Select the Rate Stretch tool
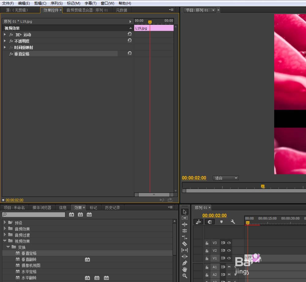This screenshot has width=306, height=282. (x=185, y=237)
